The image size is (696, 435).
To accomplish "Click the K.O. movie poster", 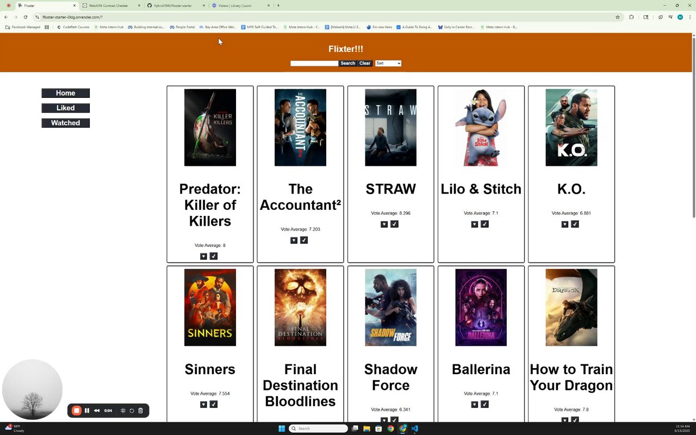I will coord(571,128).
